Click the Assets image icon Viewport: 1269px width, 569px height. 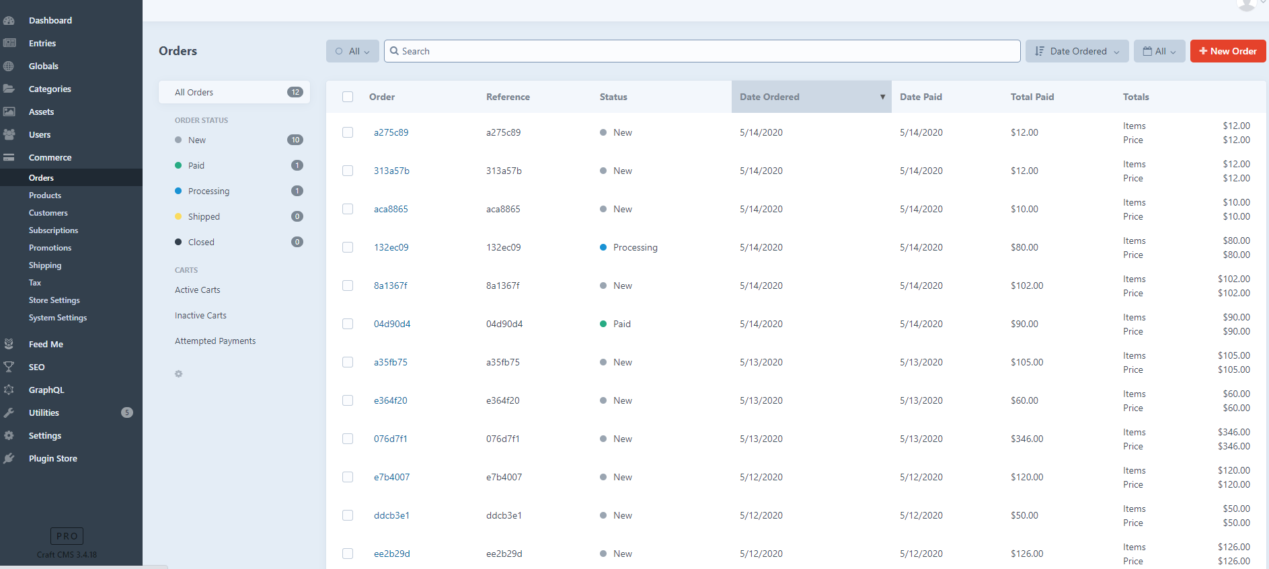[9, 112]
